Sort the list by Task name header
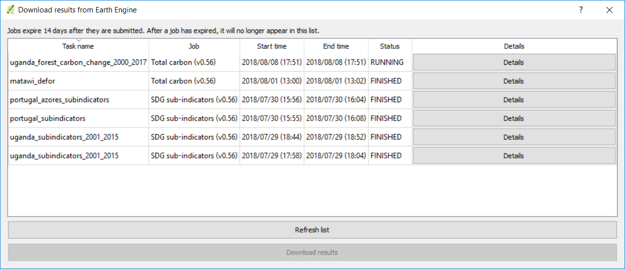The image size is (625, 269). coord(78,46)
